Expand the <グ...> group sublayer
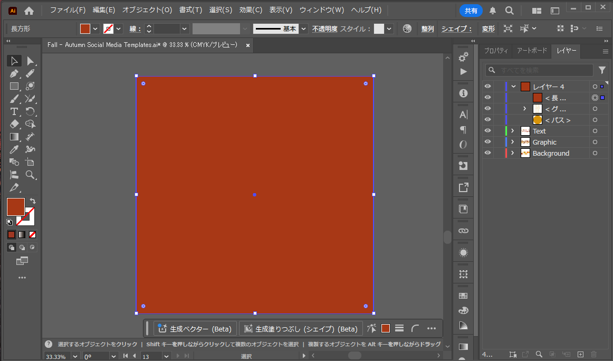This screenshot has height=361, width=613. coord(525,109)
